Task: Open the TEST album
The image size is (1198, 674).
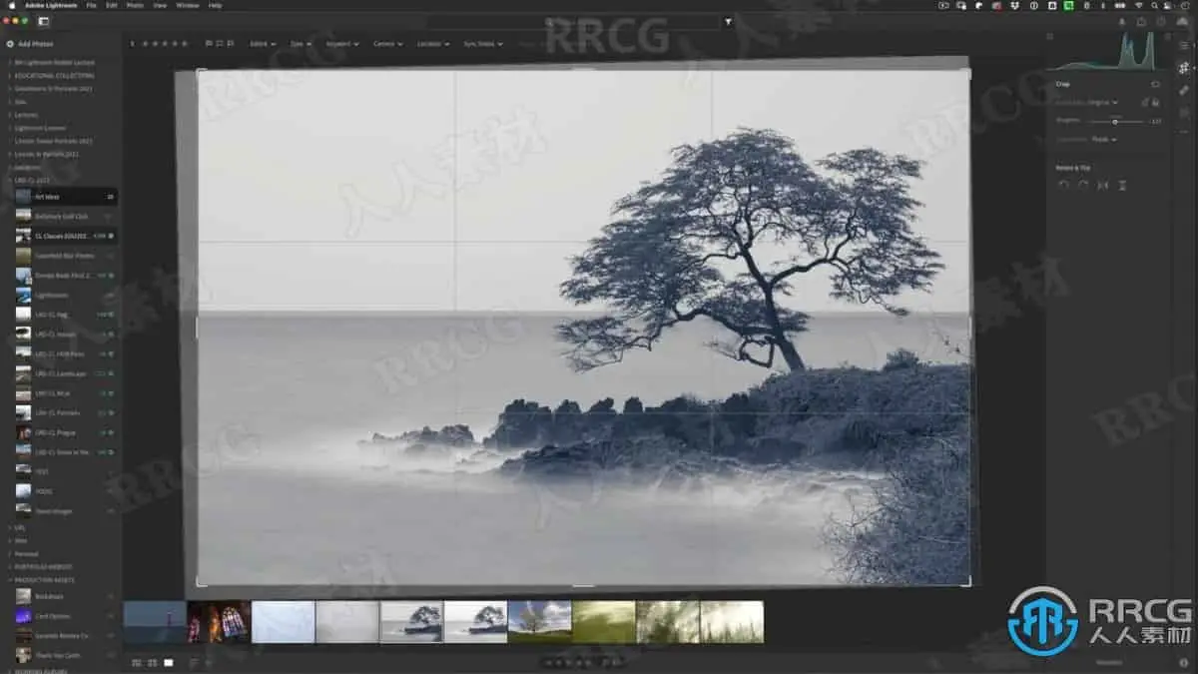Action: (65, 471)
